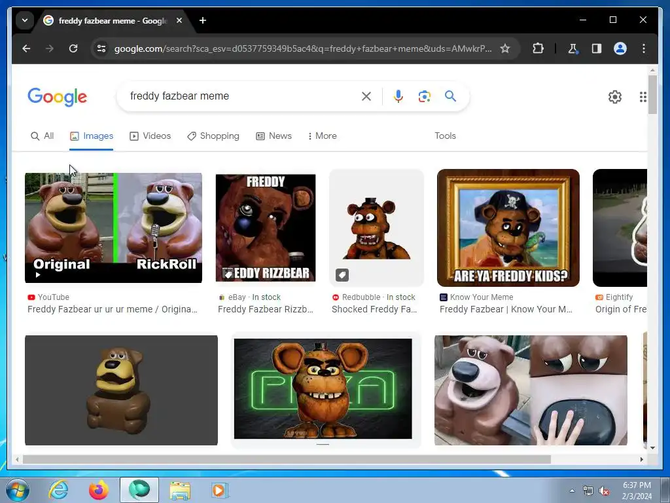670x503 pixels.
Task: Toggle the browser side panel
Action: click(597, 48)
